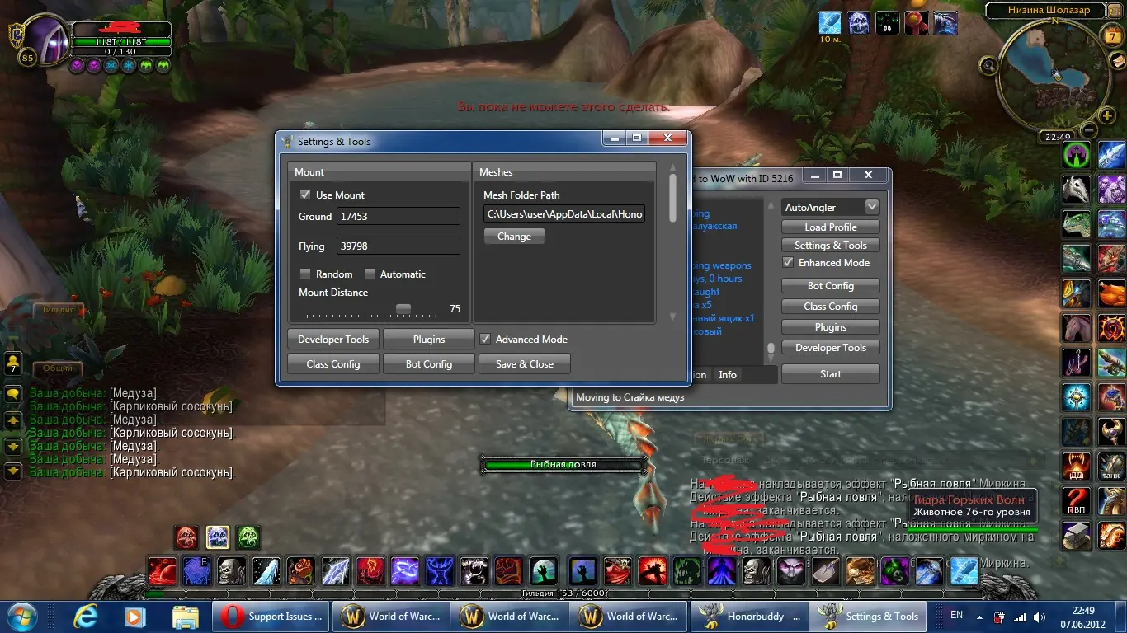Screen dimensions: 1127x633
Task: Open the minimap calendar icon
Action: pyautogui.click(x=1111, y=36)
